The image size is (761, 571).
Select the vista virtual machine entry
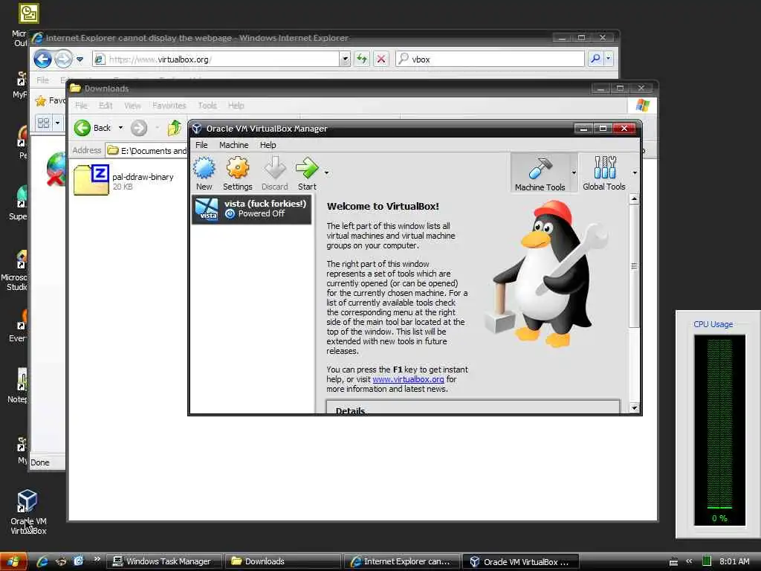pyautogui.click(x=251, y=209)
